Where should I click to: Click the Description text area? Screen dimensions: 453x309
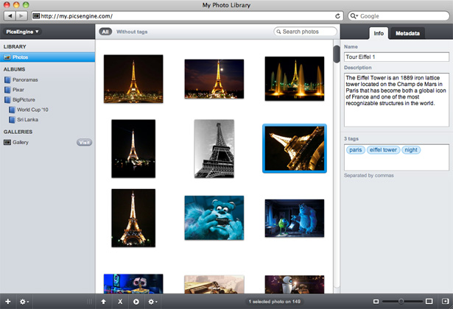396,100
